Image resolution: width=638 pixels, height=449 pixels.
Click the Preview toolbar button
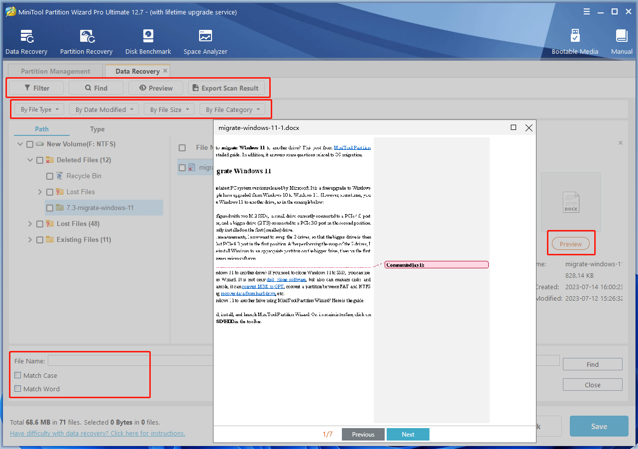[x=156, y=88]
